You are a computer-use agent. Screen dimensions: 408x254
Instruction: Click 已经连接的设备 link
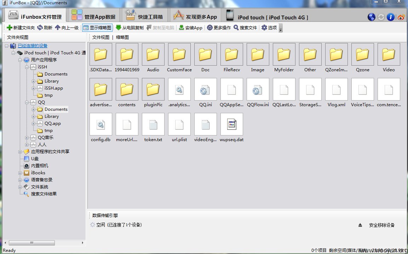point(33,46)
